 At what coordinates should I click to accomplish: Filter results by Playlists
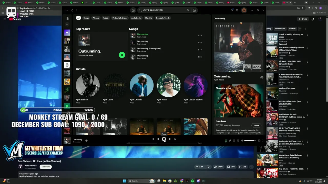[149, 18]
